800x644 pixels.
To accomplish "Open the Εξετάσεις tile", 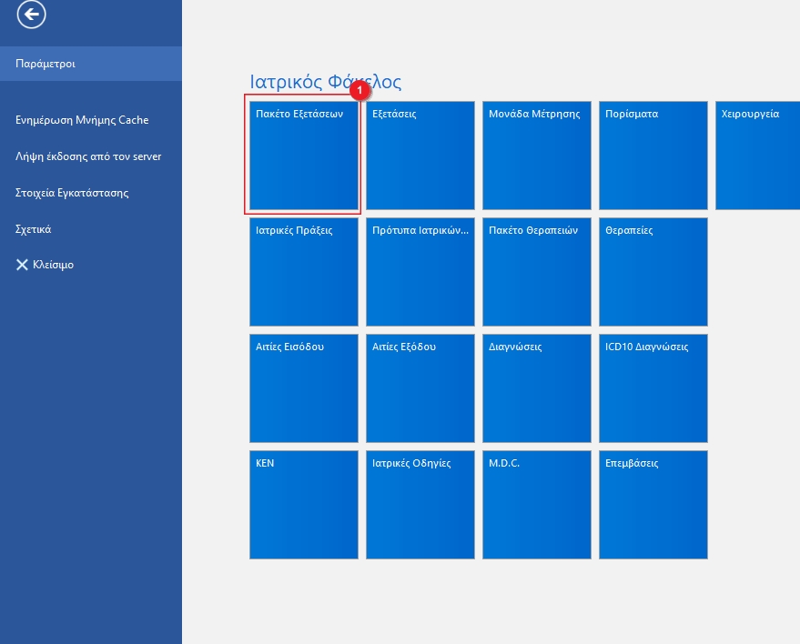I will click(x=420, y=156).
